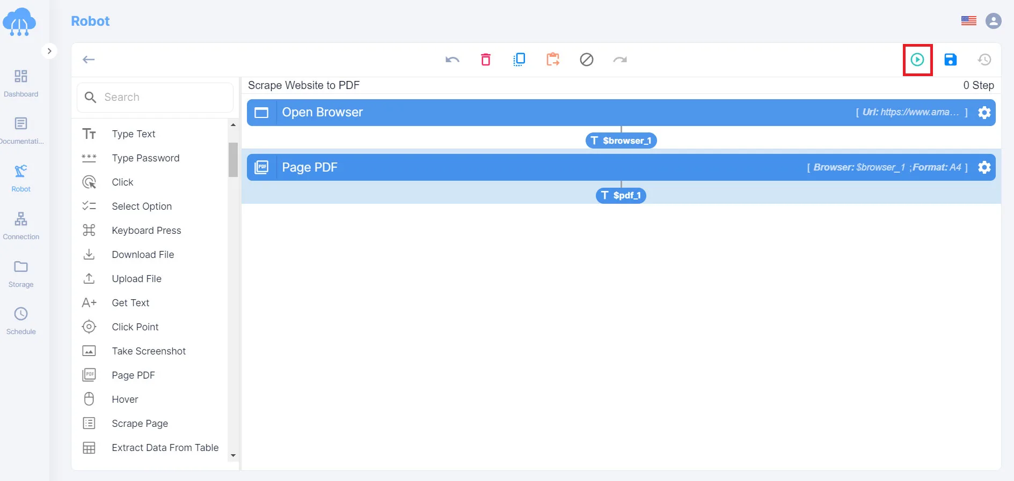Pick the Scrape Page activity

[150, 424]
